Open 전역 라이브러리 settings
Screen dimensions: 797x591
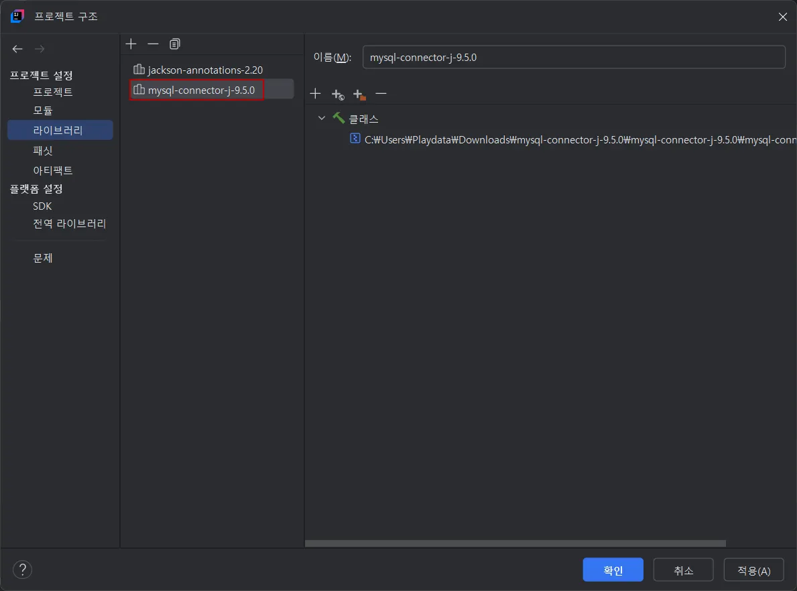coord(70,224)
